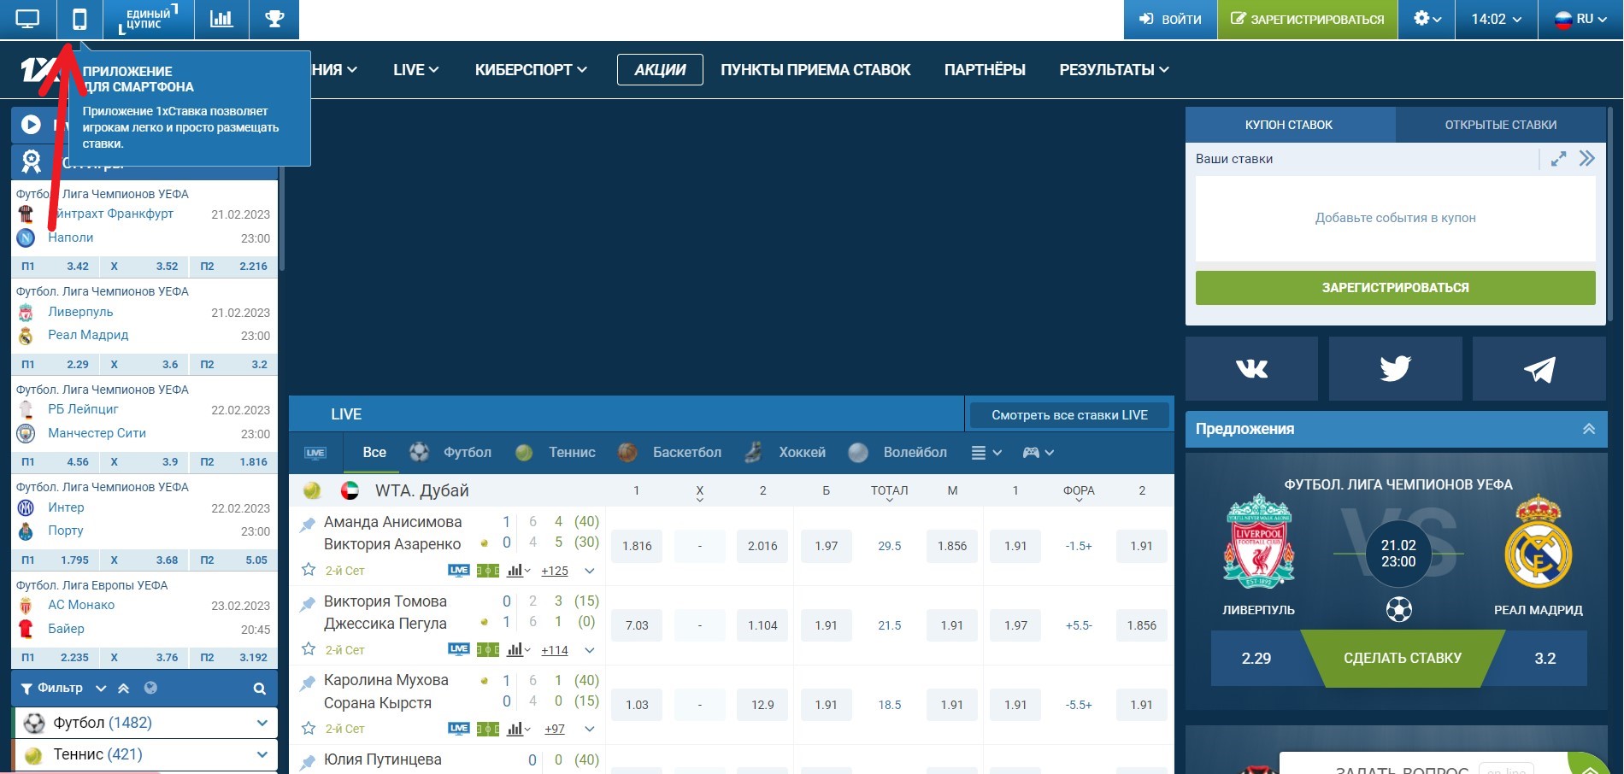Click the VK social button
This screenshot has width=1624, height=774.
point(1251,368)
